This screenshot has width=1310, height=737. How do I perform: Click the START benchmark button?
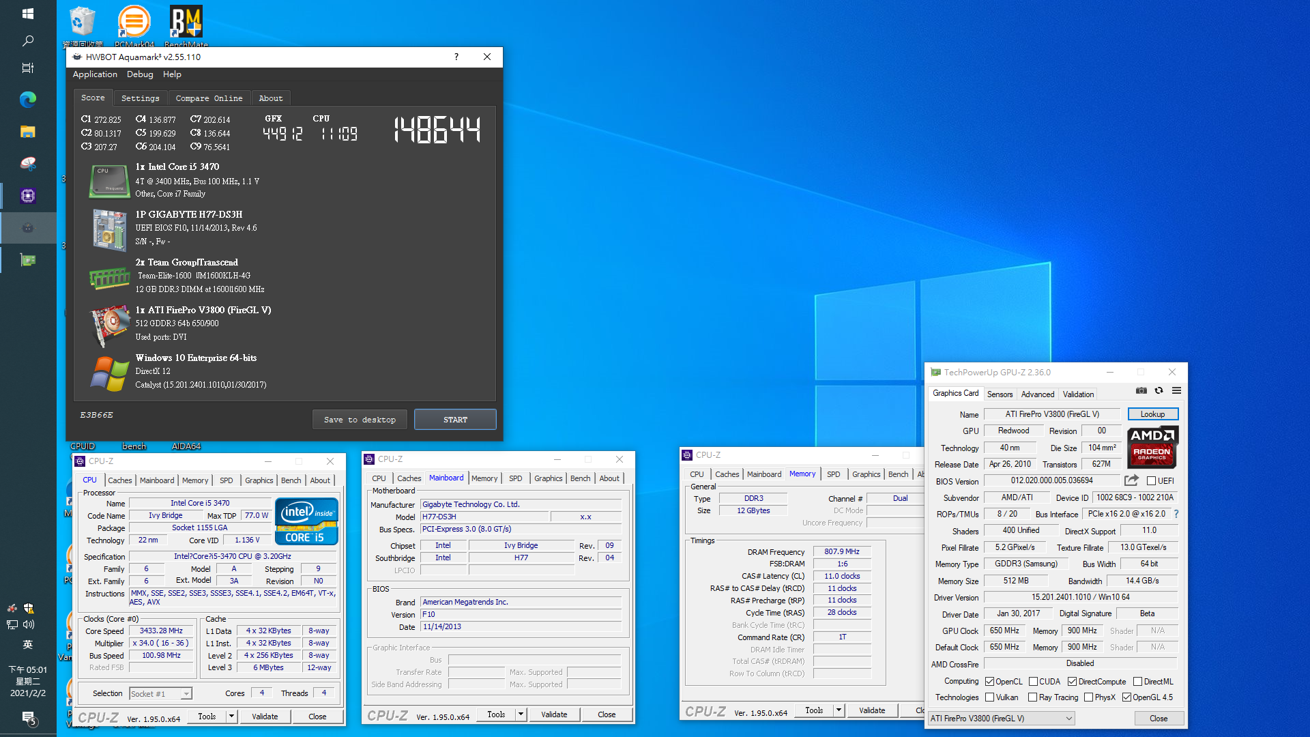click(x=455, y=420)
